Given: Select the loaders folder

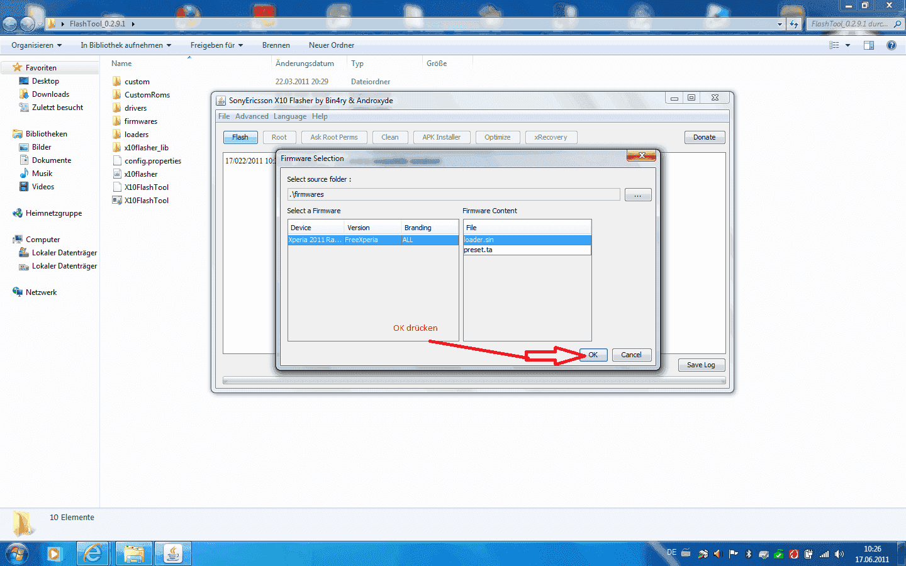Looking at the screenshot, I should pos(130,135).
